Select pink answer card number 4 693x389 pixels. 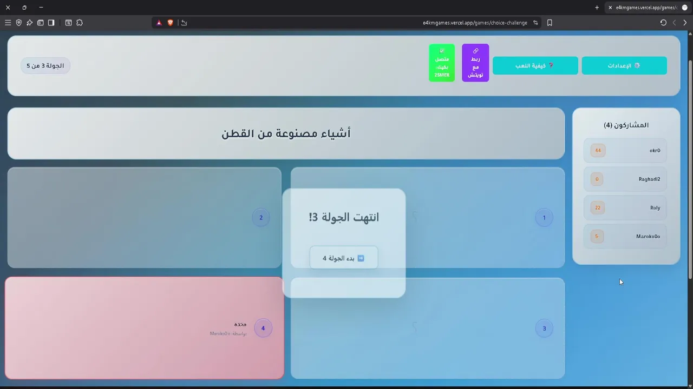[x=145, y=328]
